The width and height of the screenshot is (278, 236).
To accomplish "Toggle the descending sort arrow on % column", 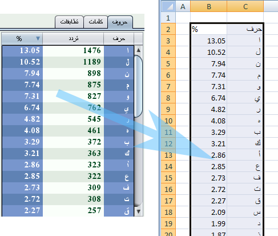I will click(x=38, y=39).
